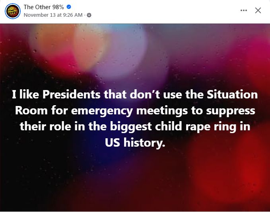Select the word 'Presidents' in the image
The height and width of the screenshot is (212, 270).
[x=72, y=94]
